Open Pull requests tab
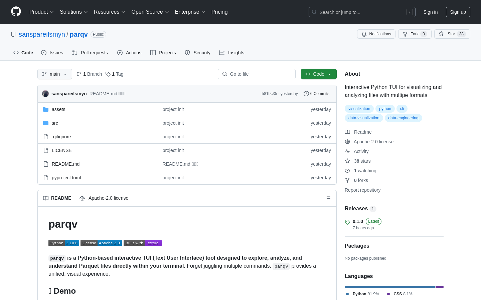Viewport: 481px width, 300px height. [90, 53]
